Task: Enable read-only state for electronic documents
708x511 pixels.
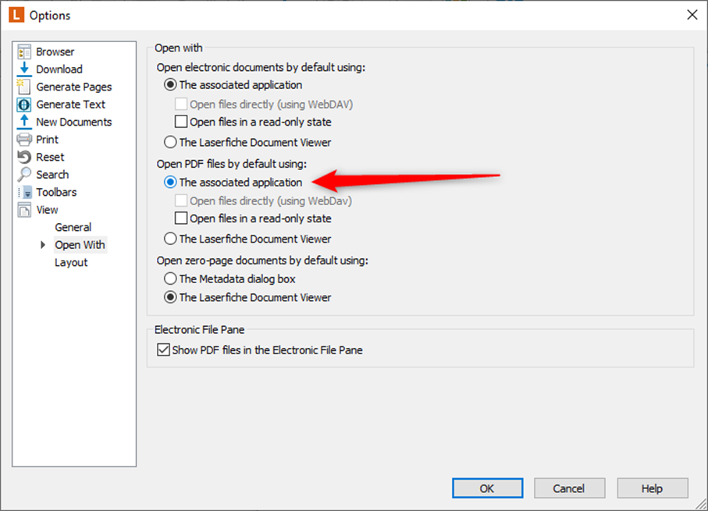Action: [181, 122]
